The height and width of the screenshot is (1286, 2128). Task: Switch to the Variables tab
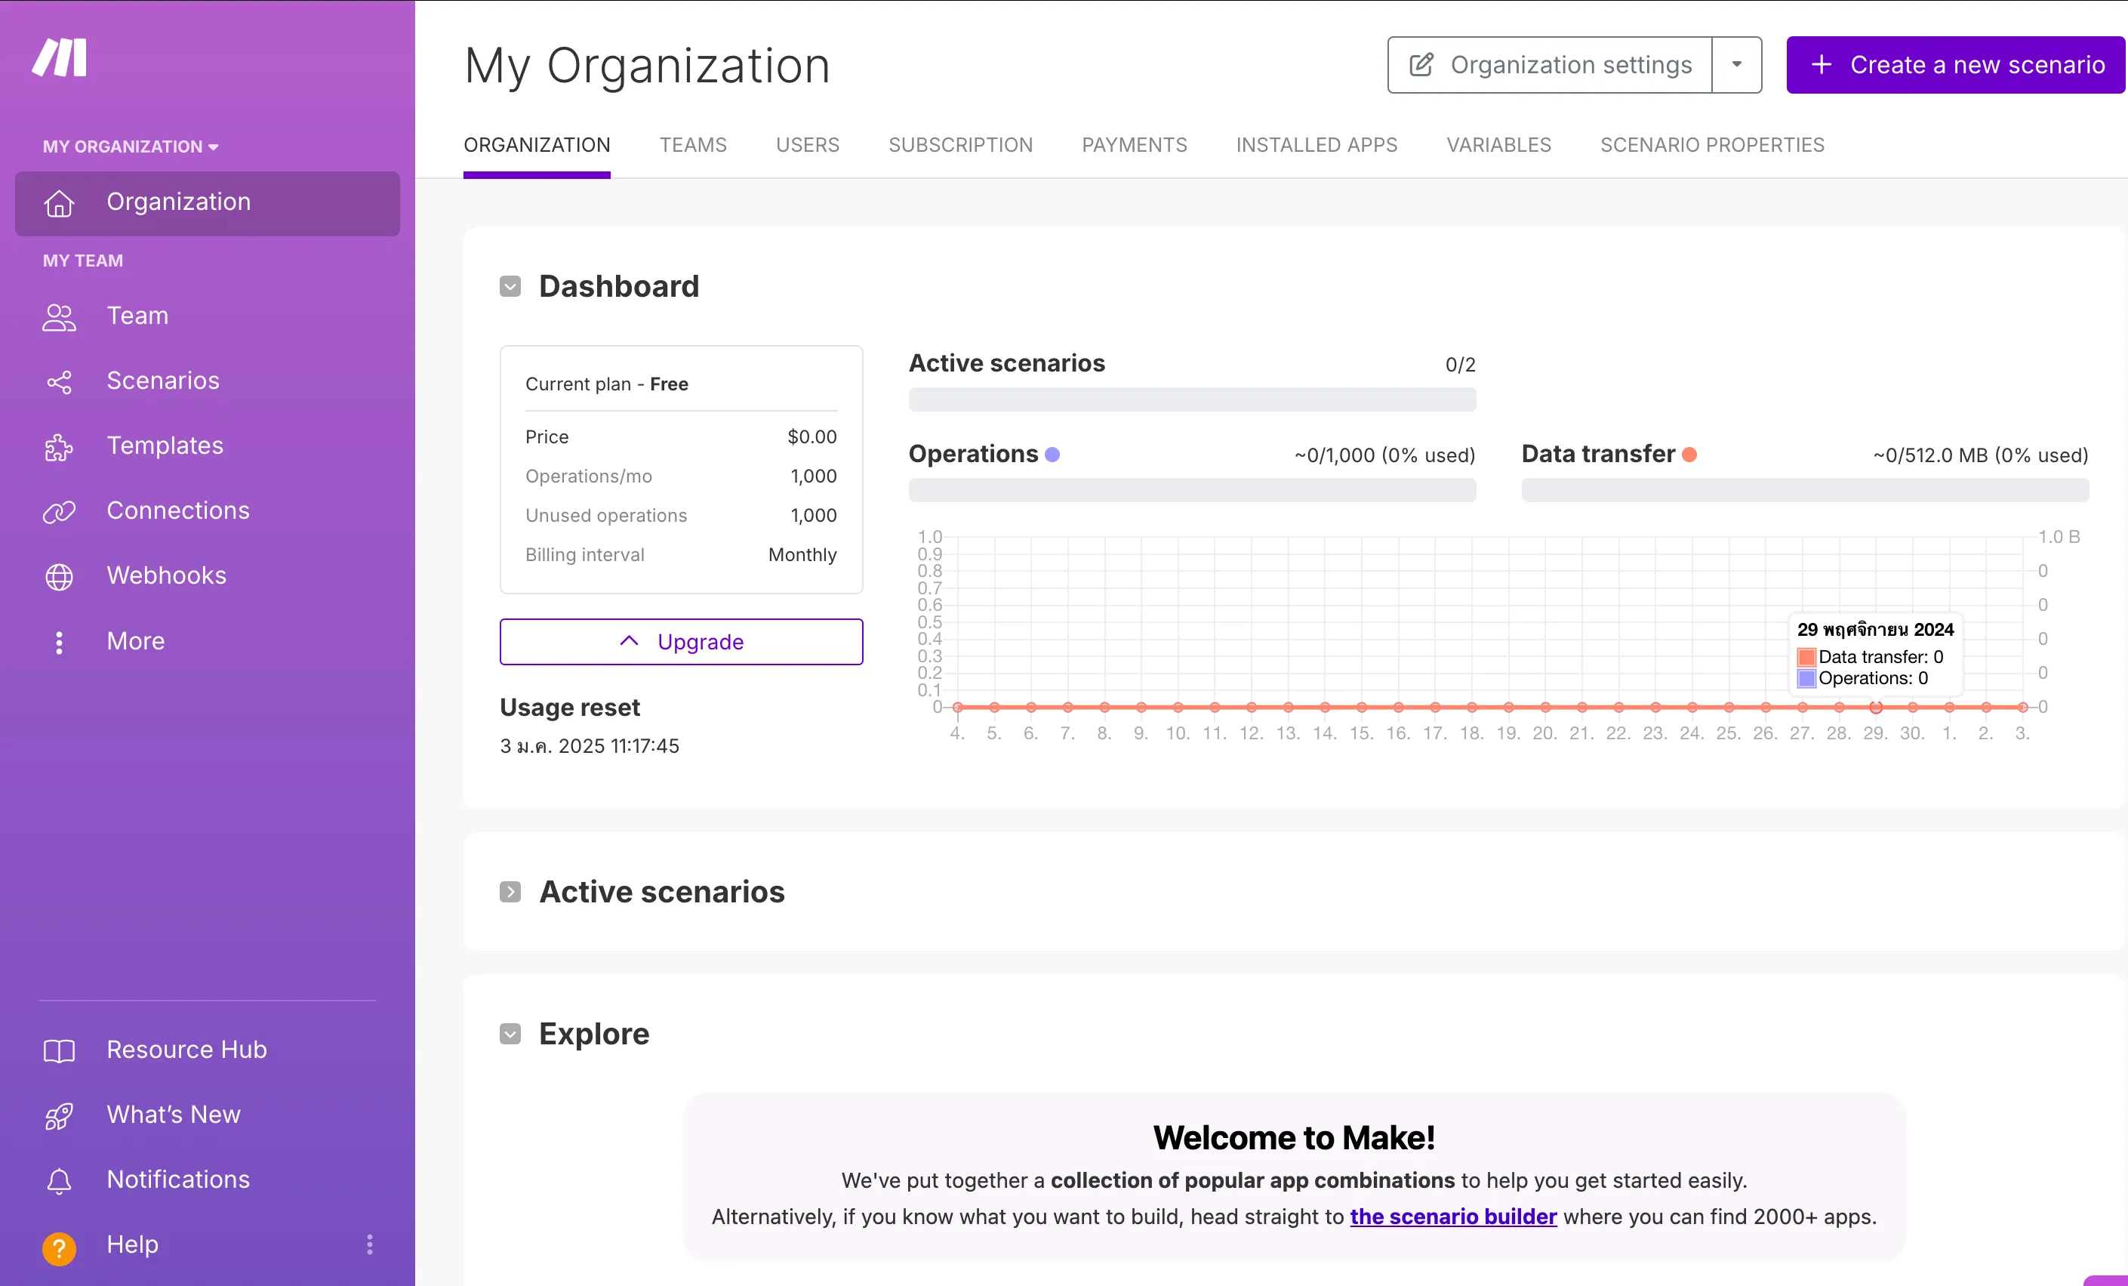click(1498, 144)
